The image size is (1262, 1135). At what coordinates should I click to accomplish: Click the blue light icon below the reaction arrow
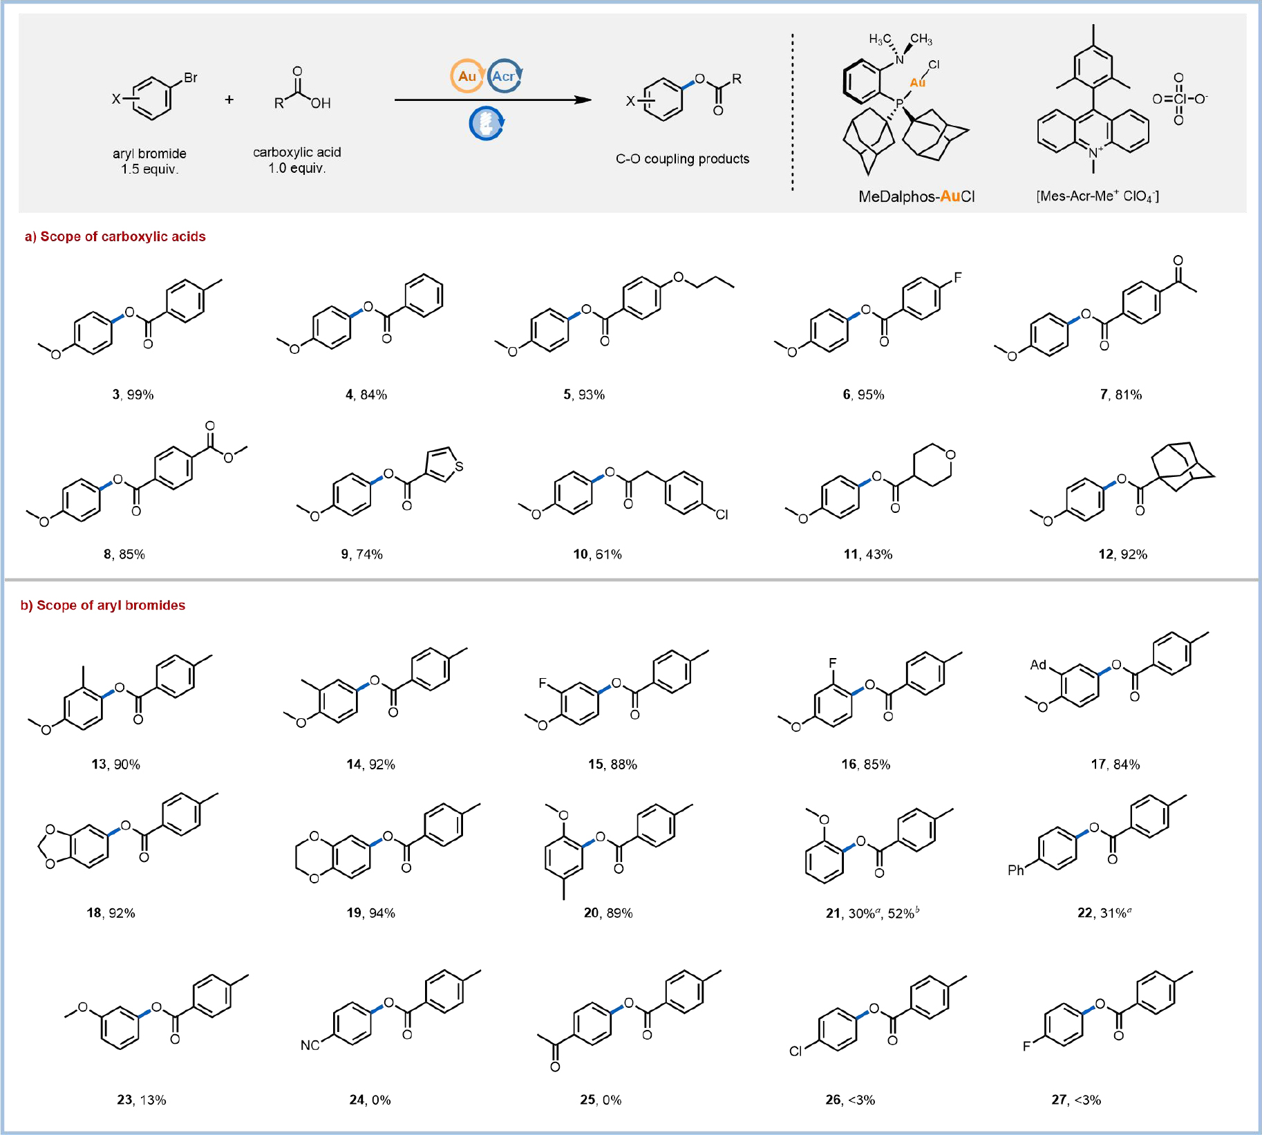coord(487,124)
